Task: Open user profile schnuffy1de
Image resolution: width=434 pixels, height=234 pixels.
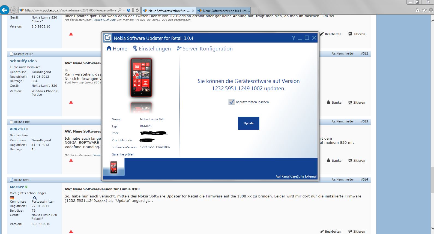Action: [x=22, y=61]
